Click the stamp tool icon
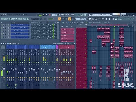136x102 pixels. click(x=73, y=19)
